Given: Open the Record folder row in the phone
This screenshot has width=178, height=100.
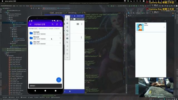Looking at the screenshot, I should pyautogui.click(x=45, y=38).
